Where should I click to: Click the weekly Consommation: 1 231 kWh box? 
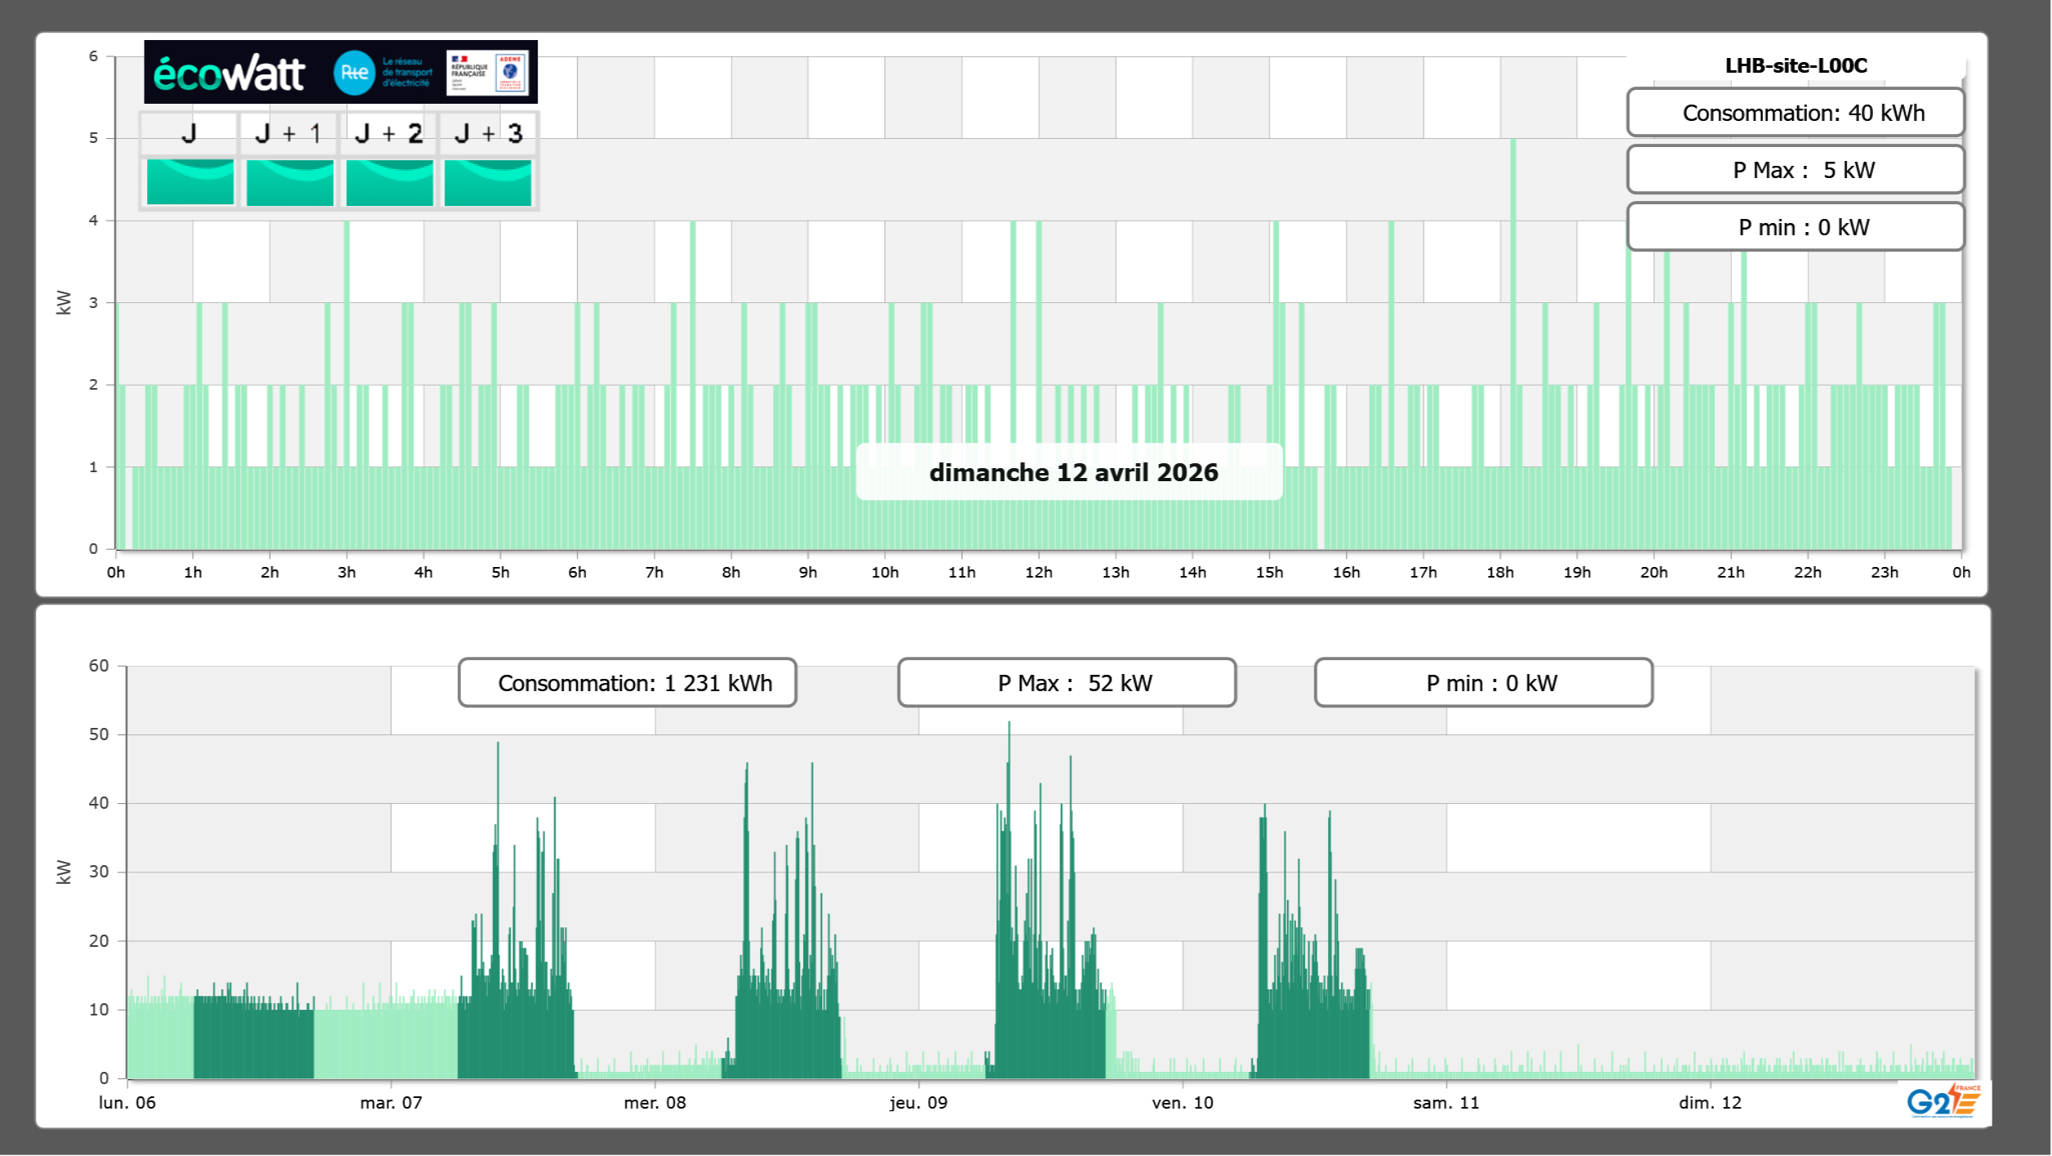pos(627,683)
